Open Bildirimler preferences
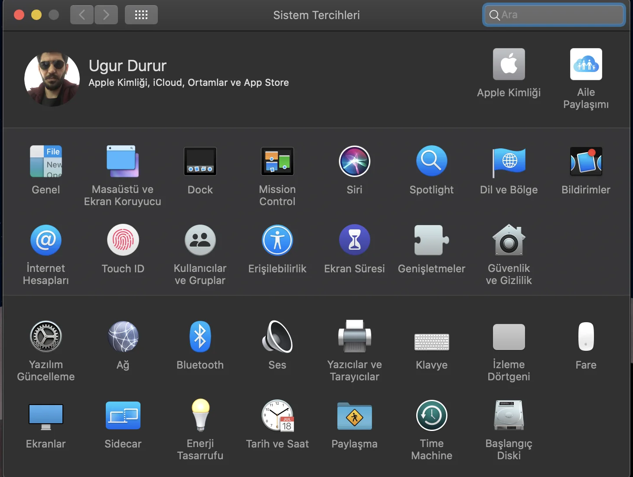This screenshot has height=477, width=633. [x=586, y=162]
